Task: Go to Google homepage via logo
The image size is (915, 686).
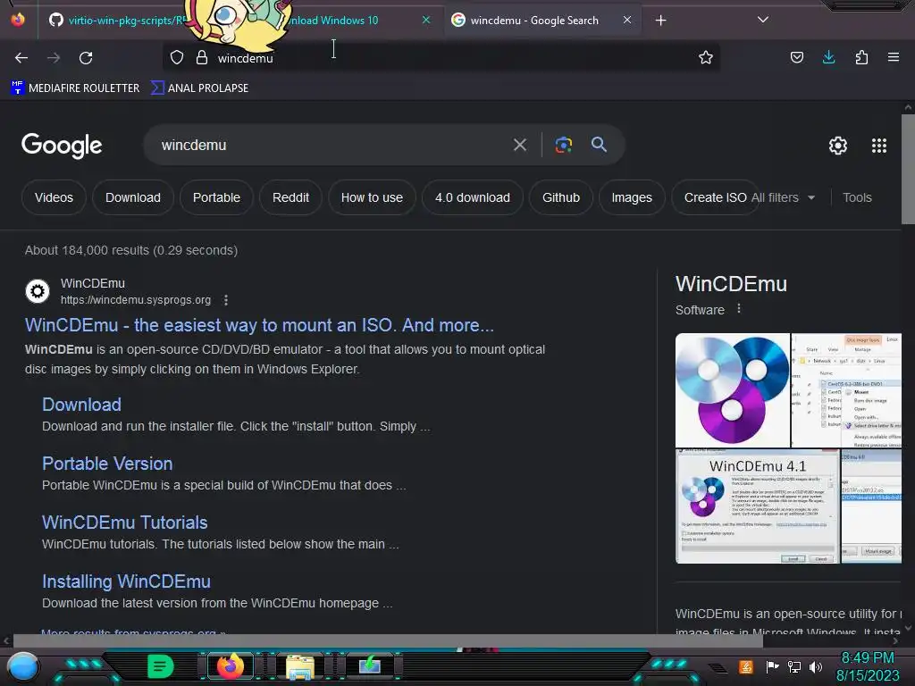Action: (62, 146)
